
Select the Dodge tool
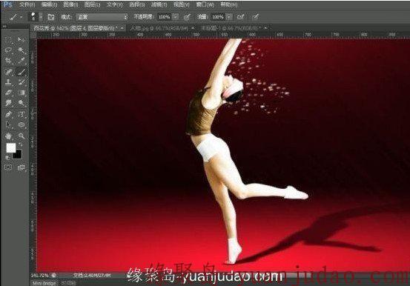point(22,103)
